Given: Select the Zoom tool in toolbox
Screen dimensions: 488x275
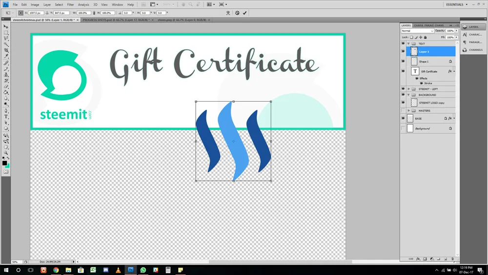Looking at the screenshot, I should pos(5,153).
